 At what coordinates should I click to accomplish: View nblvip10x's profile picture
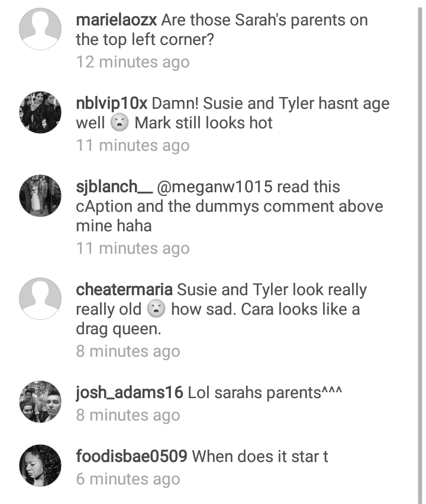pyautogui.click(x=40, y=112)
